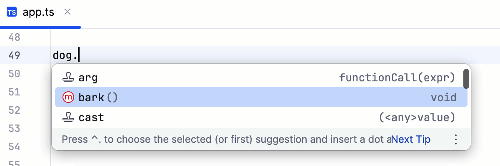Click the (<any>value) hint text

pos(417,118)
